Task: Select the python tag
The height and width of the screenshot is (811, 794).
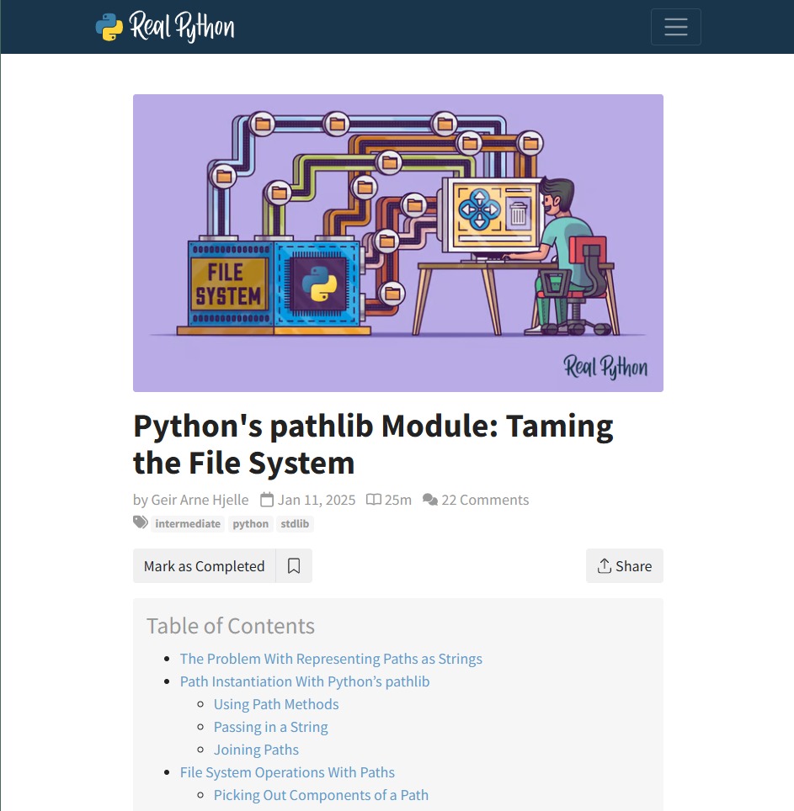Action: coord(251,524)
